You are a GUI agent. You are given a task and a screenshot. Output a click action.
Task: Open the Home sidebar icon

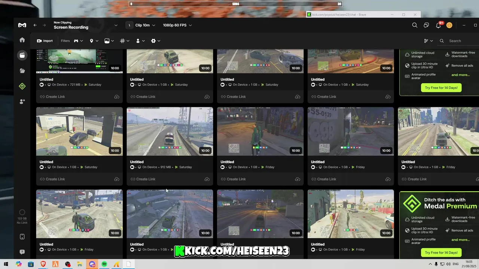click(x=22, y=40)
